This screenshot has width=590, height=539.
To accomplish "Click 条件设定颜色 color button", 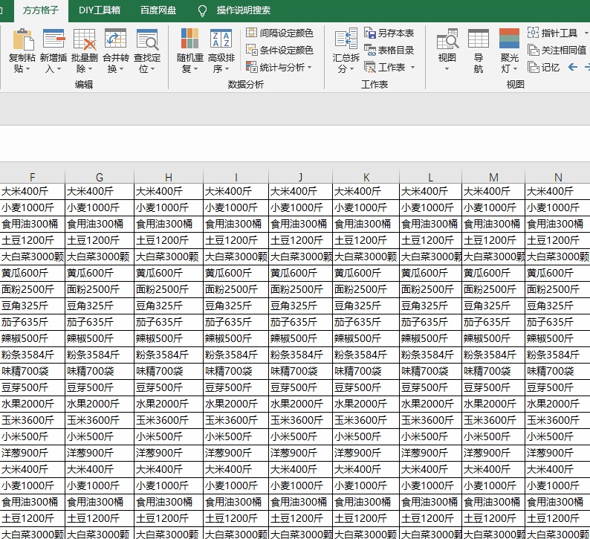I will (279, 50).
